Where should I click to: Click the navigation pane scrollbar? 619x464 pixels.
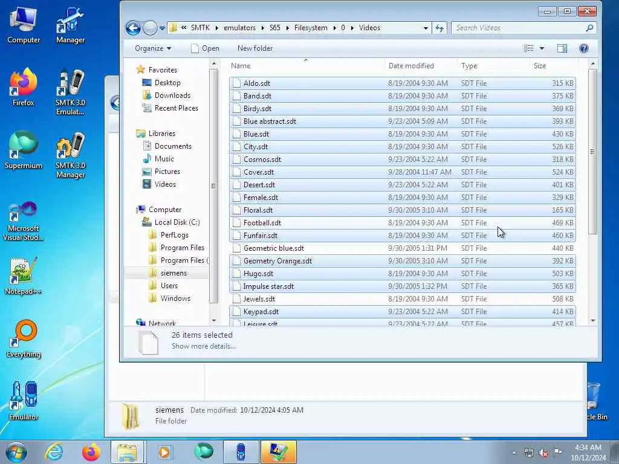pos(213,186)
